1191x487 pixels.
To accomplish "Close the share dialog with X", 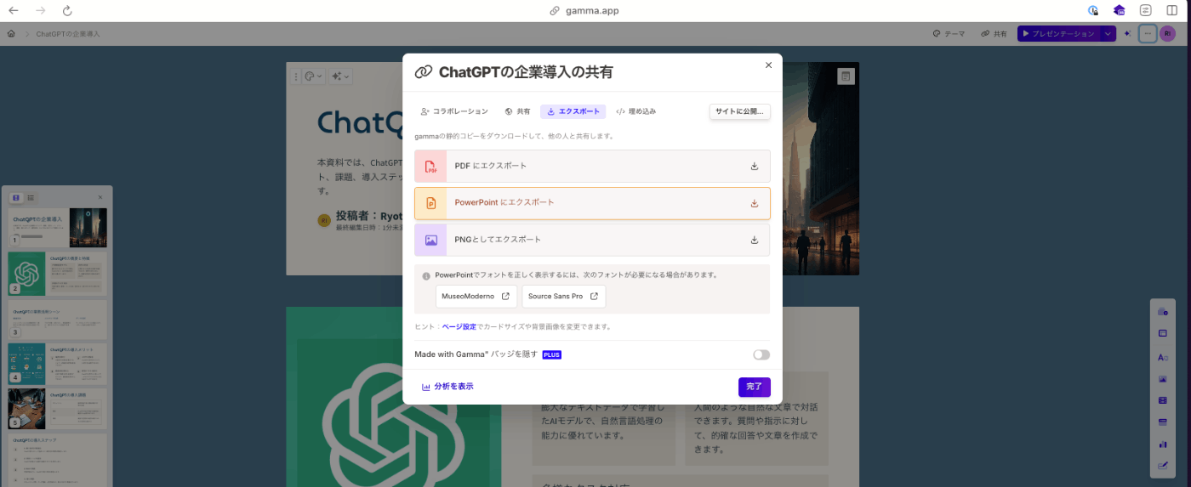I will click(x=768, y=65).
